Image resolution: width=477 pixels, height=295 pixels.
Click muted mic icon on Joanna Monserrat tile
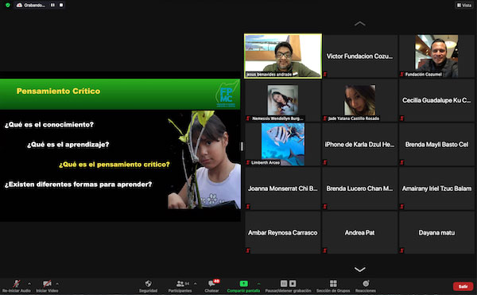point(248,207)
